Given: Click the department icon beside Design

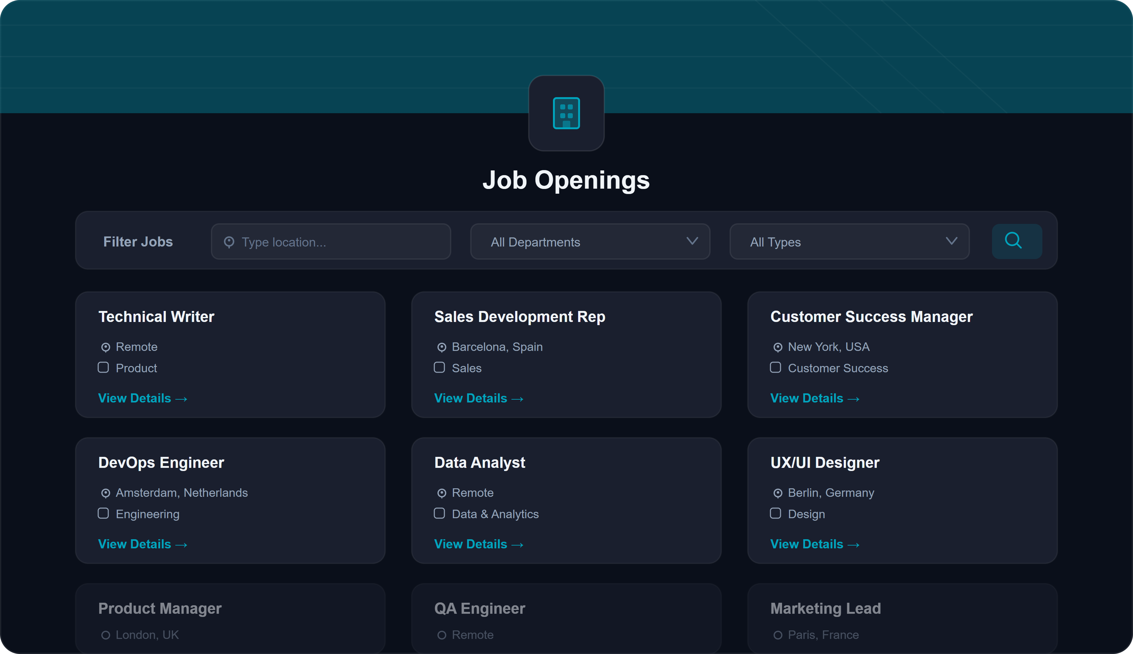Looking at the screenshot, I should [775, 513].
